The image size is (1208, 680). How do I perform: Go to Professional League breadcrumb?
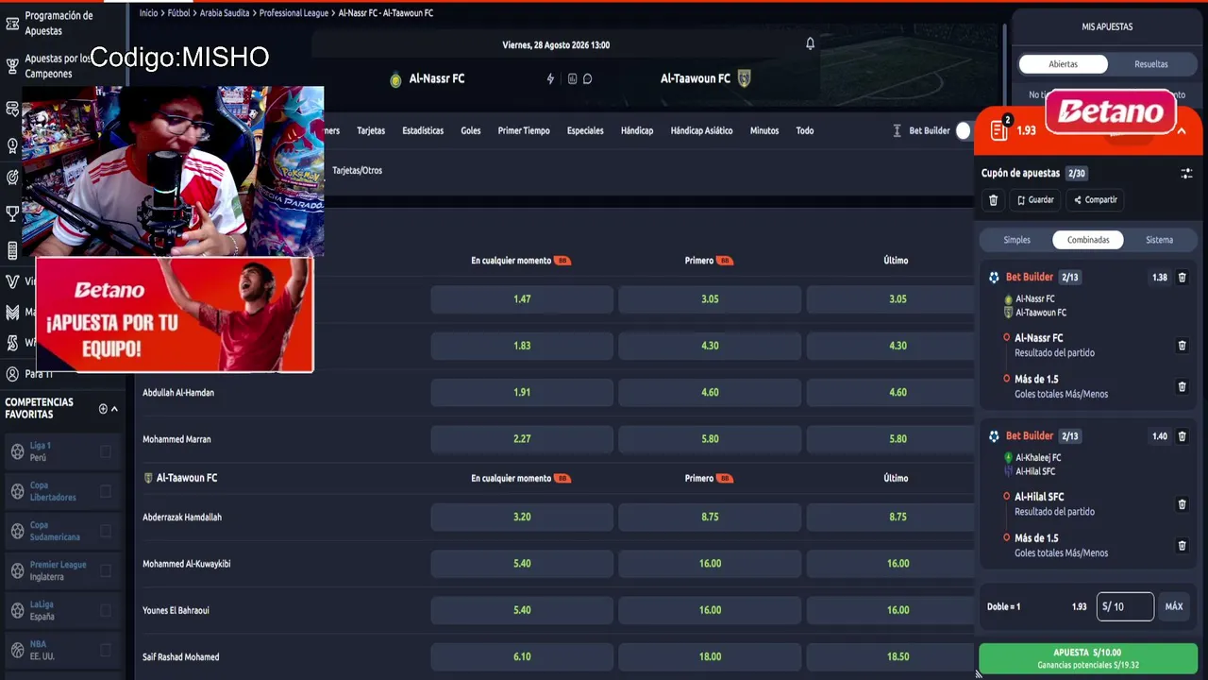tap(294, 13)
